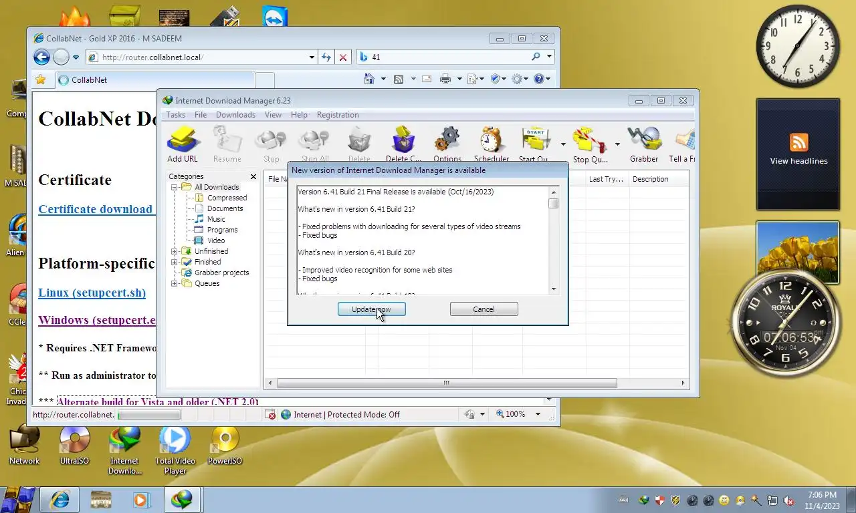
Task: Open the File menu in IDM
Action: (201, 115)
